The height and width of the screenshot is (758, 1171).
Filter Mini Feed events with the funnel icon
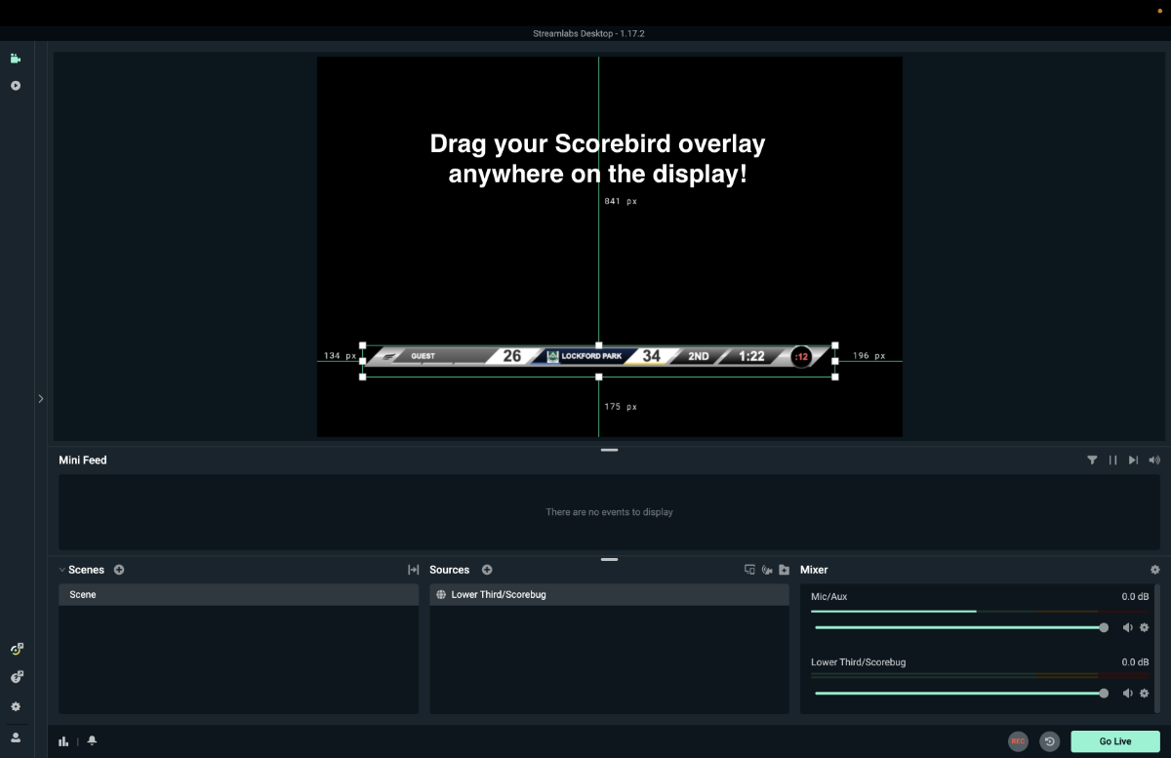point(1092,460)
